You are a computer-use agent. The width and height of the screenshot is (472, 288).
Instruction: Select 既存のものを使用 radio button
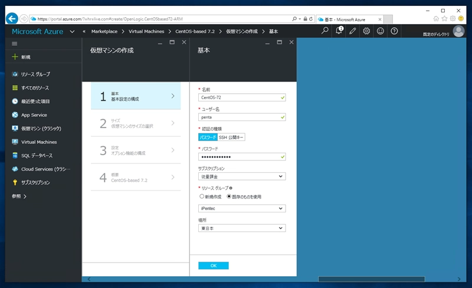pyautogui.click(x=229, y=197)
